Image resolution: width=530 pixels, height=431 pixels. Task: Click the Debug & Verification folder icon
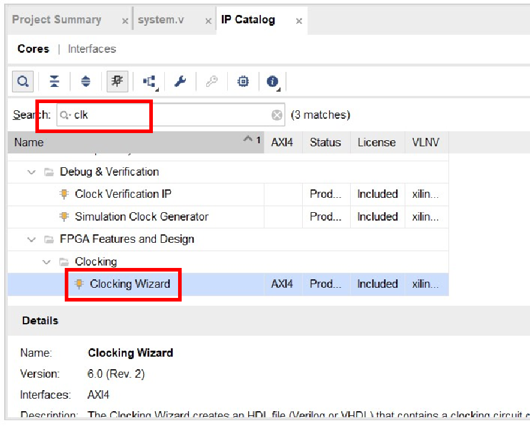pos(49,173)
